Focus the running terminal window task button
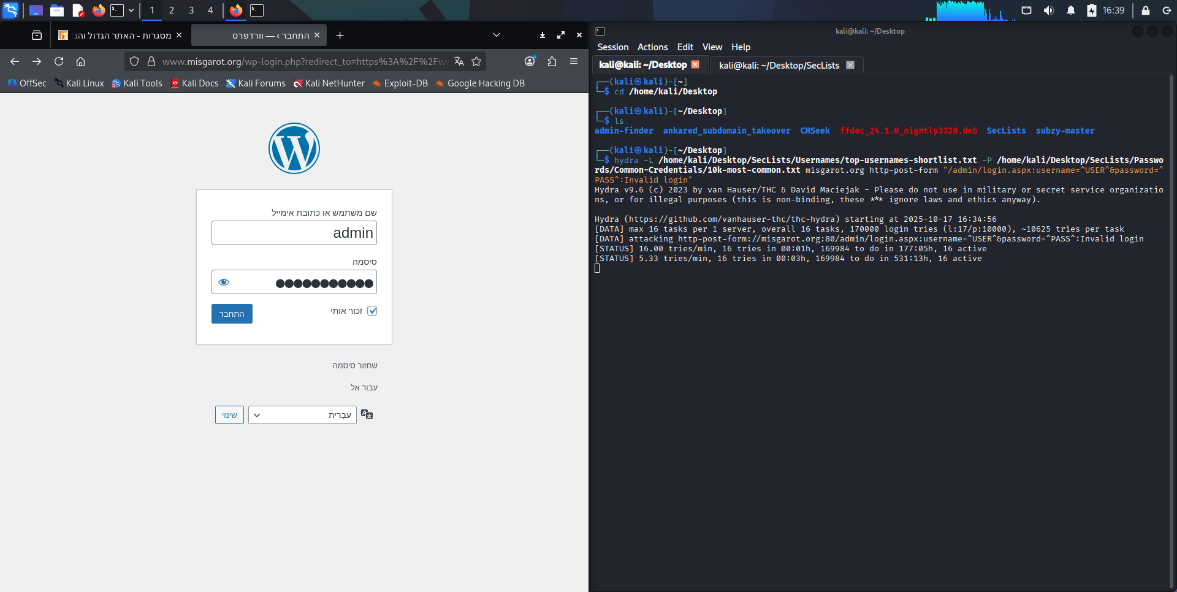1177x592 pixels. pyautogui.click(x=257, y=10)
